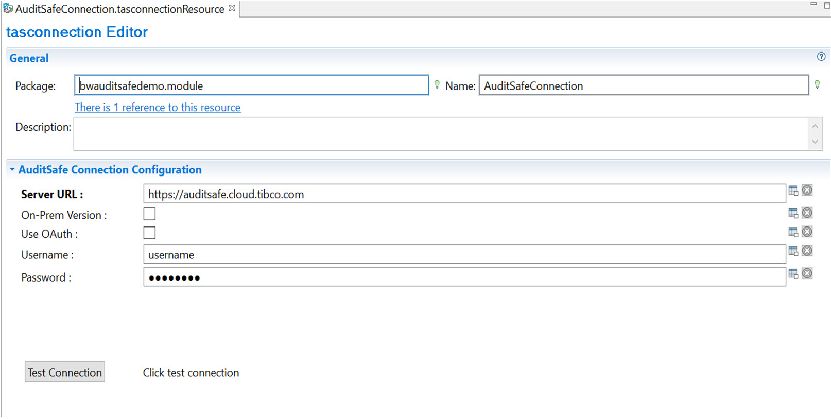Select the AuditSafeConnection.tasconnectionResource tab
Image resolution: width=831 pixels, height=419 pixels.
tap(119, 9)
